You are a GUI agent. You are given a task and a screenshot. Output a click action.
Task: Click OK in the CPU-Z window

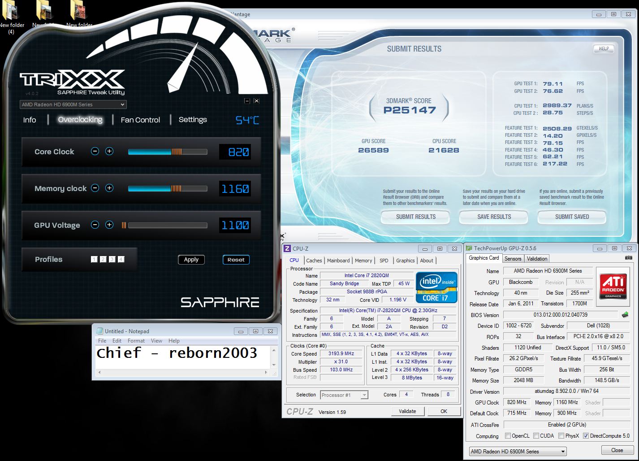click(444, 411)
